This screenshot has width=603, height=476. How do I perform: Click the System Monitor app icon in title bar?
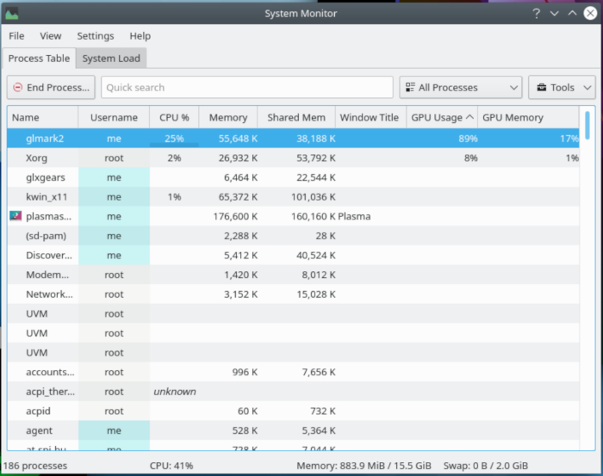click(x=11, y=13)
